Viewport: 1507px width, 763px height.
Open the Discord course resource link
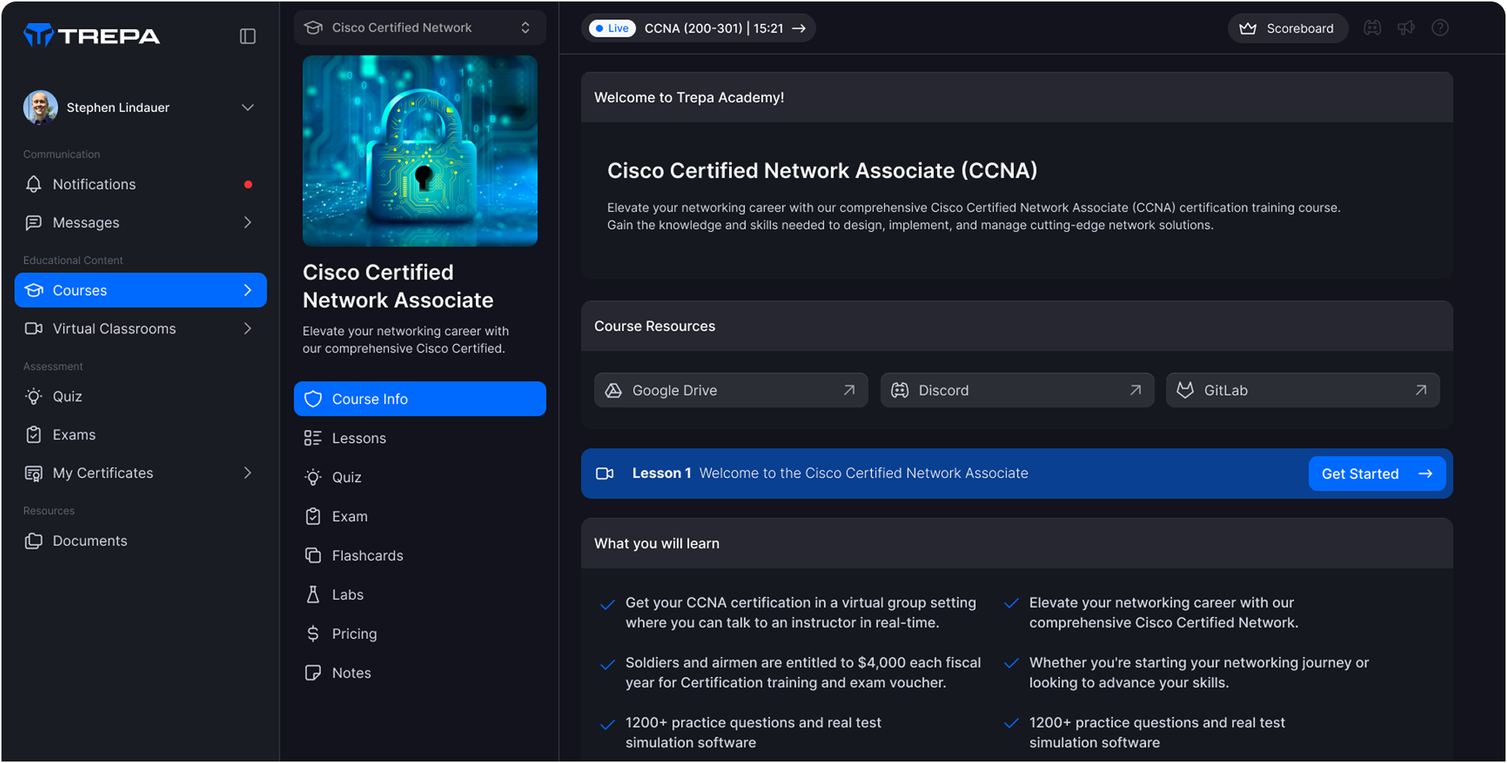[x=1016, y=390]
